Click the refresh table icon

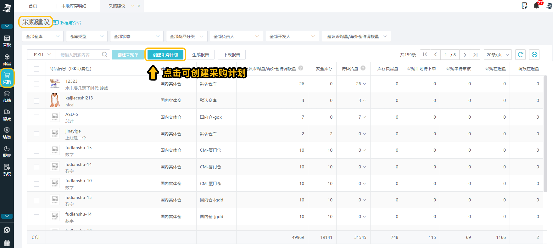521,54
